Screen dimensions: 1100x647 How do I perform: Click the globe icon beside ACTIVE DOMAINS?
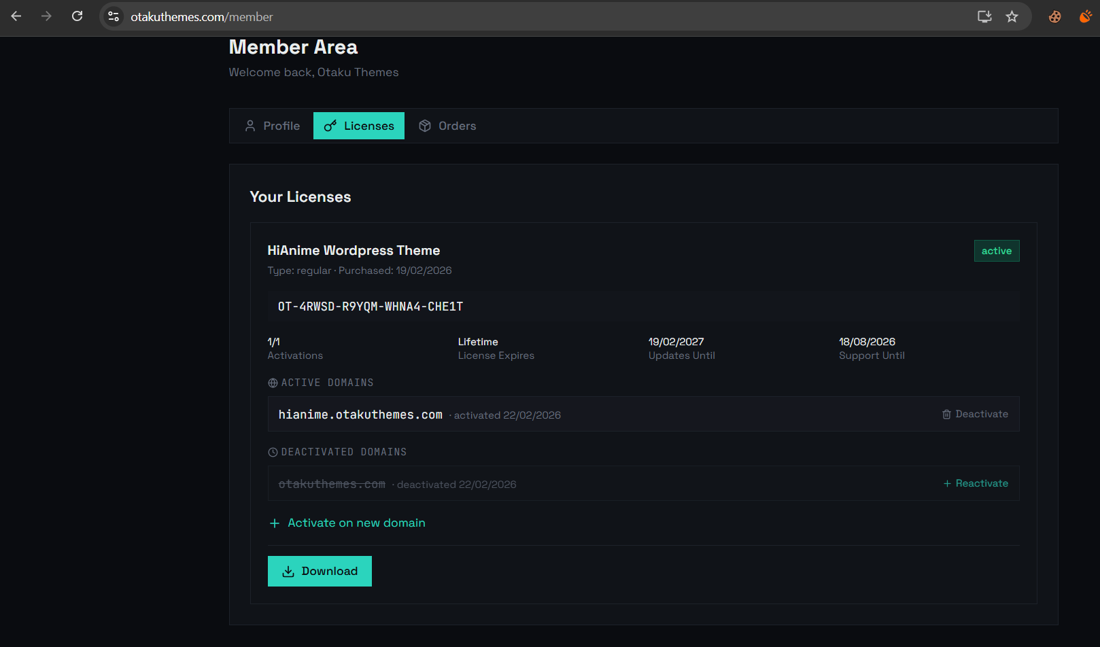(x=271, y=382)
